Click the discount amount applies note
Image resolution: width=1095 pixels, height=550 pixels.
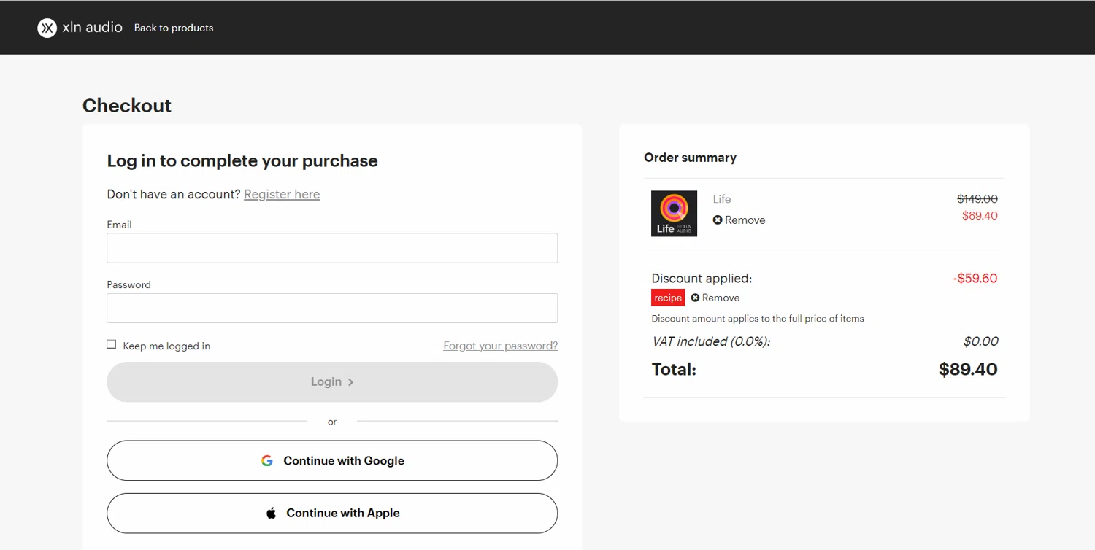click(x=758, y=319)
